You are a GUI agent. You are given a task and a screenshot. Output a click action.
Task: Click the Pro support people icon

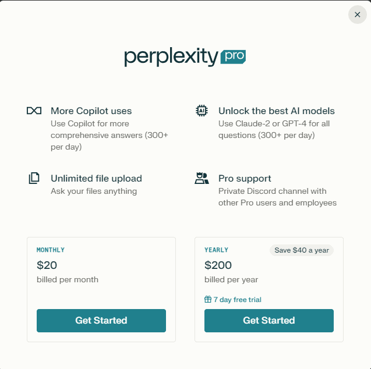point(202,178)
